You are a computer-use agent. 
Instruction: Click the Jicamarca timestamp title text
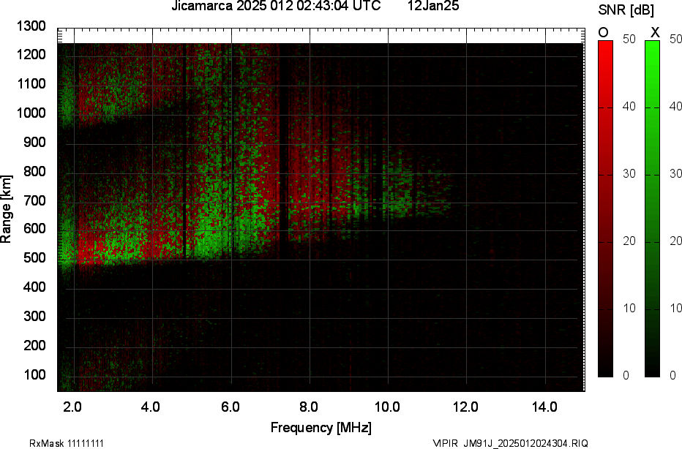coord(276,7)
